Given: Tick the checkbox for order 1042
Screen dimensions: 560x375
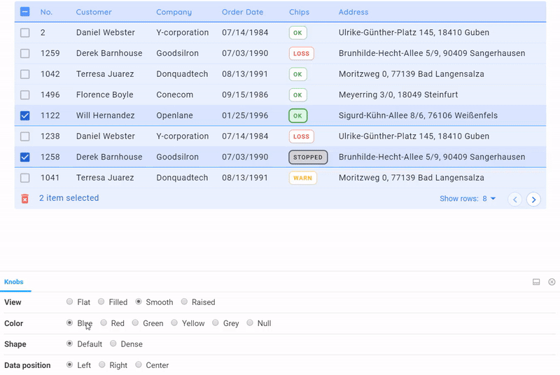Looking at the screenshot, I should point(25,74).
